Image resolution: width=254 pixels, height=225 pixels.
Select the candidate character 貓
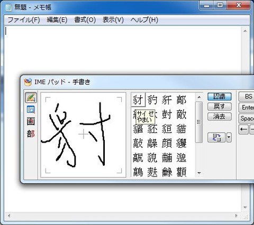(182, 129)
